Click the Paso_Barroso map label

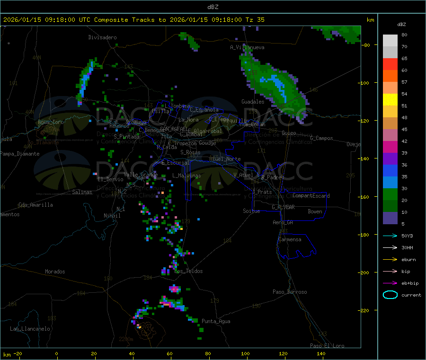tap(290, 292)
